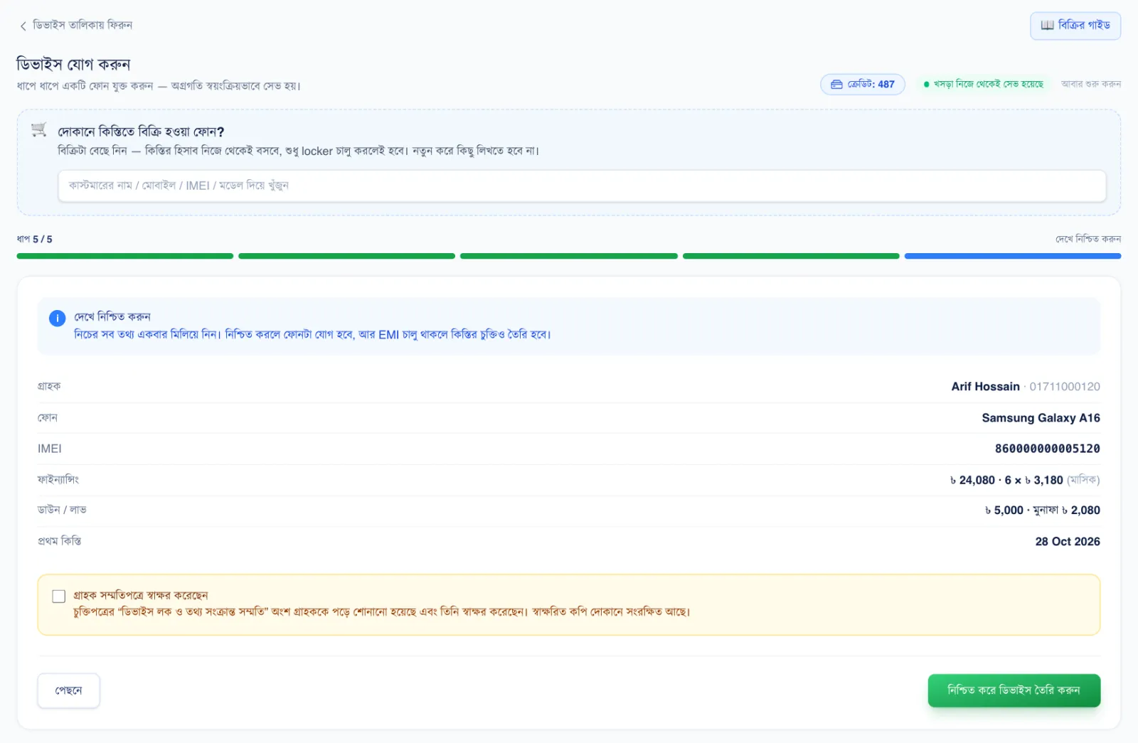Click the (মাসিক) monthly note
The width and height of the screenshot is (1138, 743).
(1083, 480)
